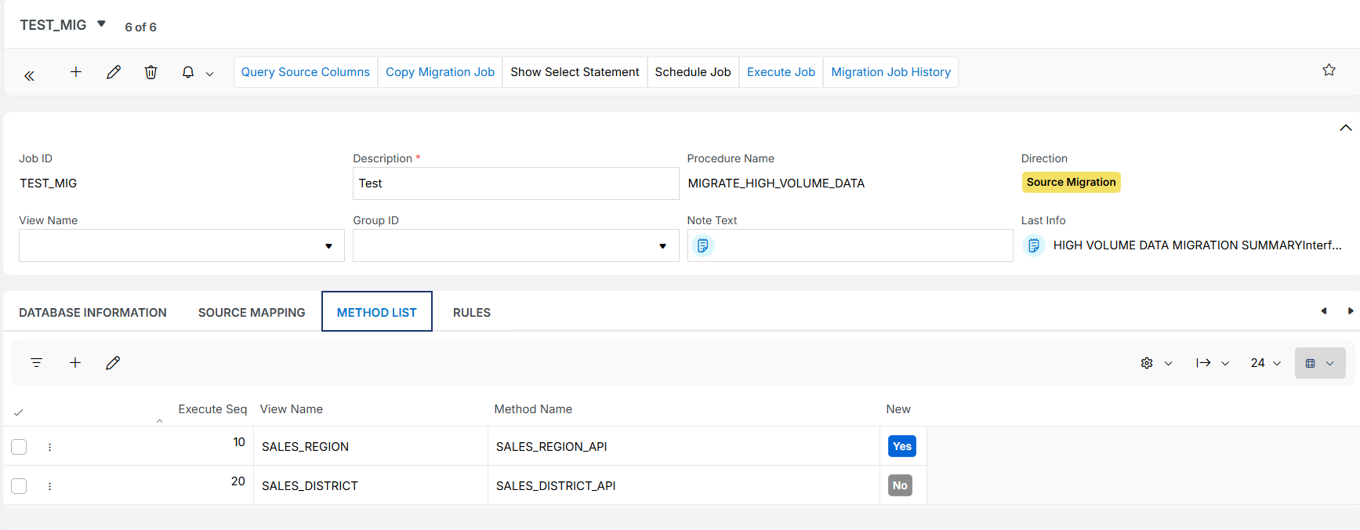This screenshot has height=530, width=1360.
Task: Open Last Info note icon
Action: tap(1034, 245)
